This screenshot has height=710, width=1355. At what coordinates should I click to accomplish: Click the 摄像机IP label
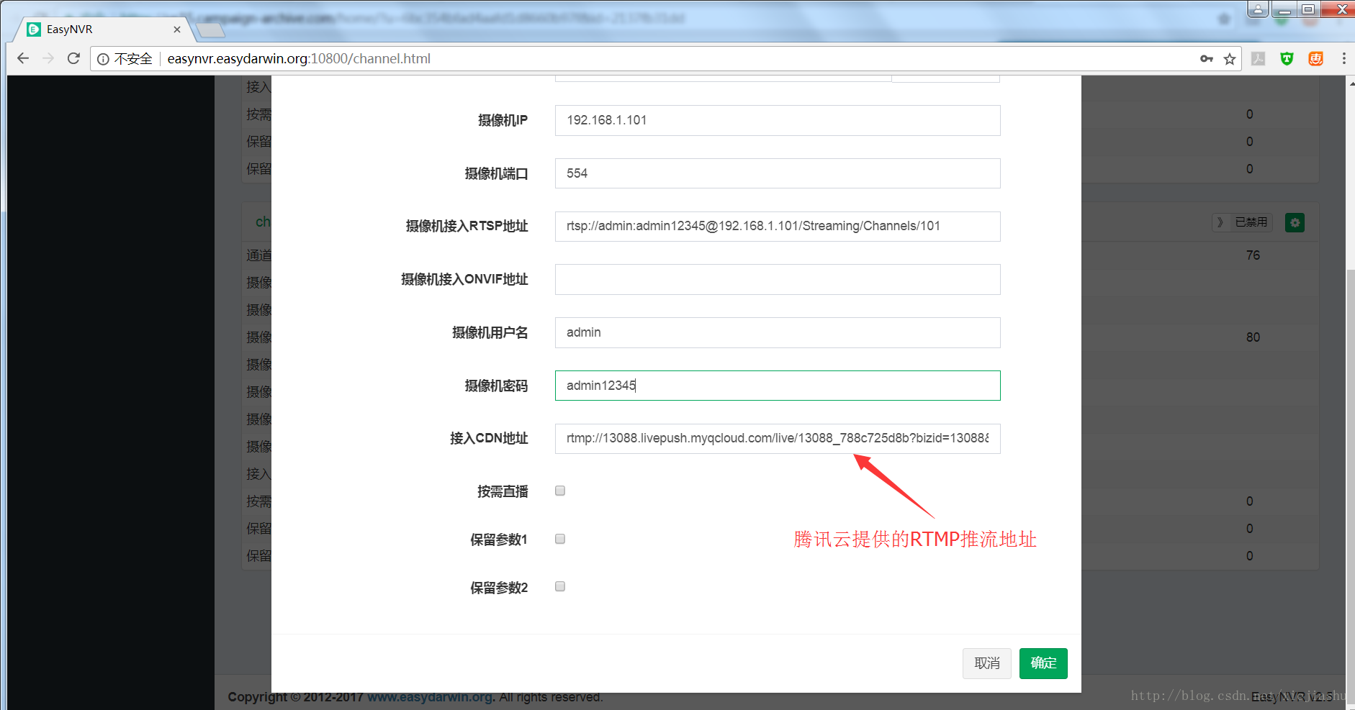pos(503,120)
